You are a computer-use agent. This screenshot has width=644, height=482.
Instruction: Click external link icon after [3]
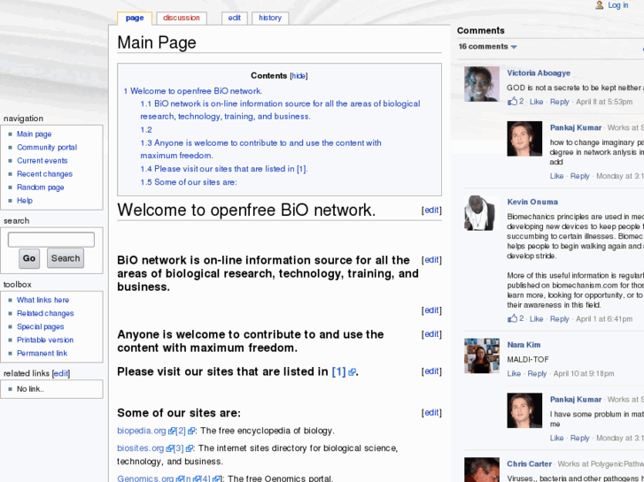[x=189, y=448]
